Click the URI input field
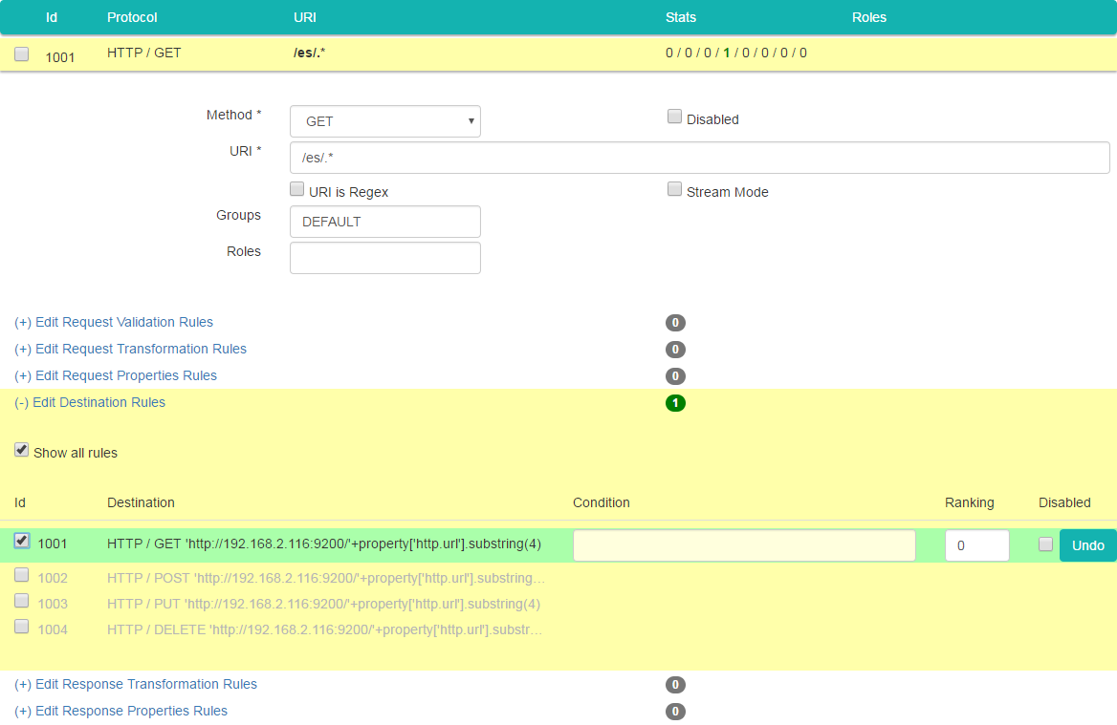The width and height of the screenshot is (1117, 725). (699, 158)
